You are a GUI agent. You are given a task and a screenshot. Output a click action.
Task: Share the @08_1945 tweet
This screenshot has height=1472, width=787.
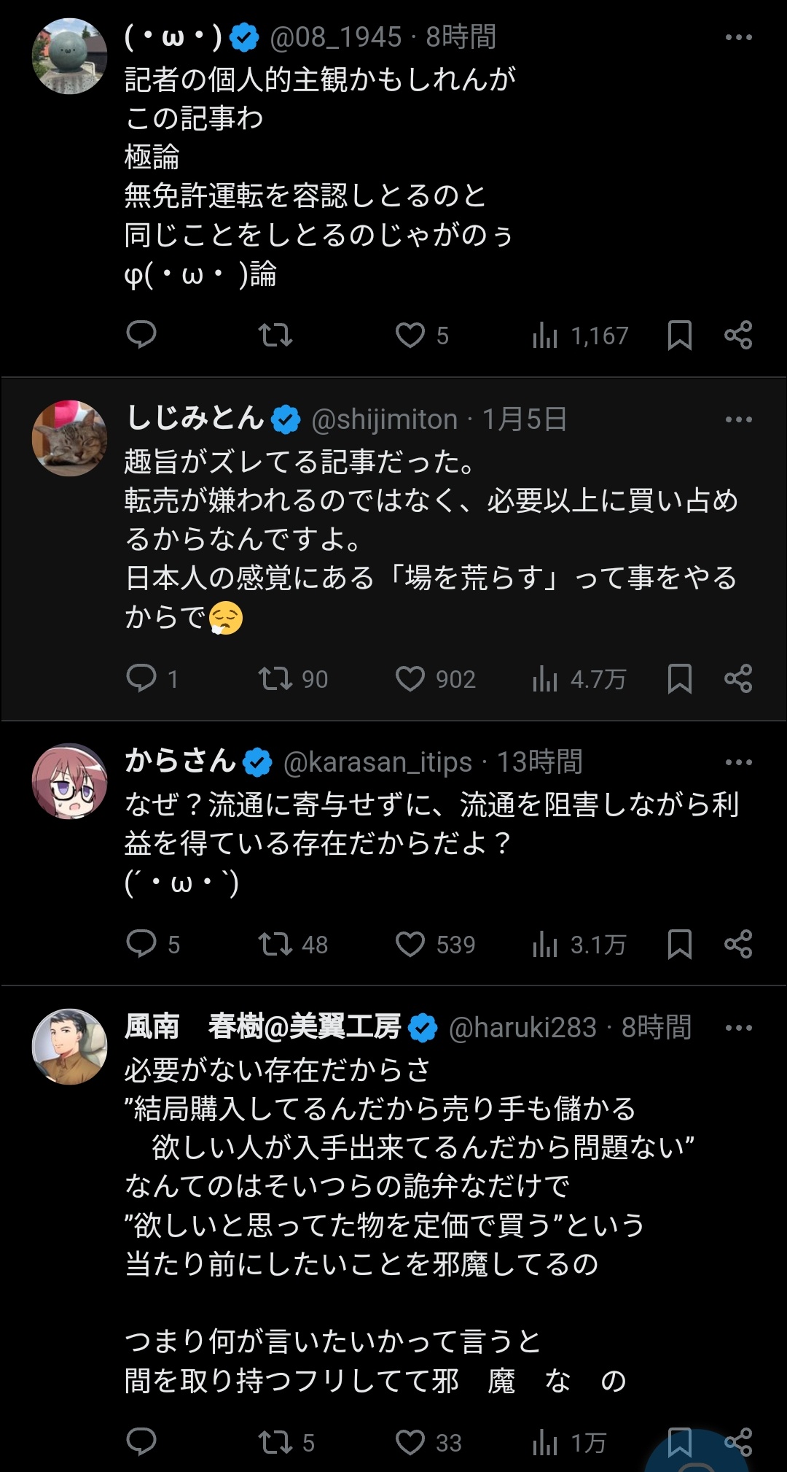pos(738,335)
